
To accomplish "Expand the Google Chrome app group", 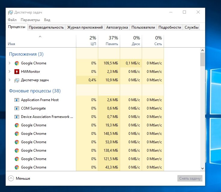I will [x=9, y=63].
